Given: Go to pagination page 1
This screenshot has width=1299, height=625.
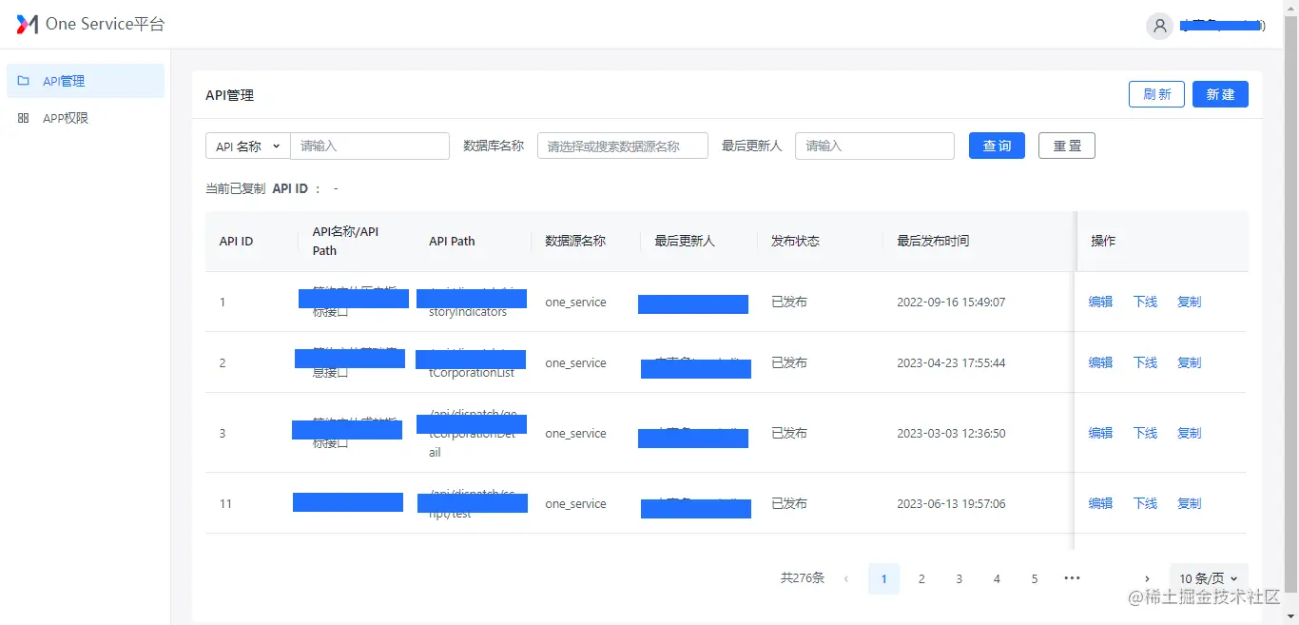Looking at the screenshot, I should tap(883, 578).
